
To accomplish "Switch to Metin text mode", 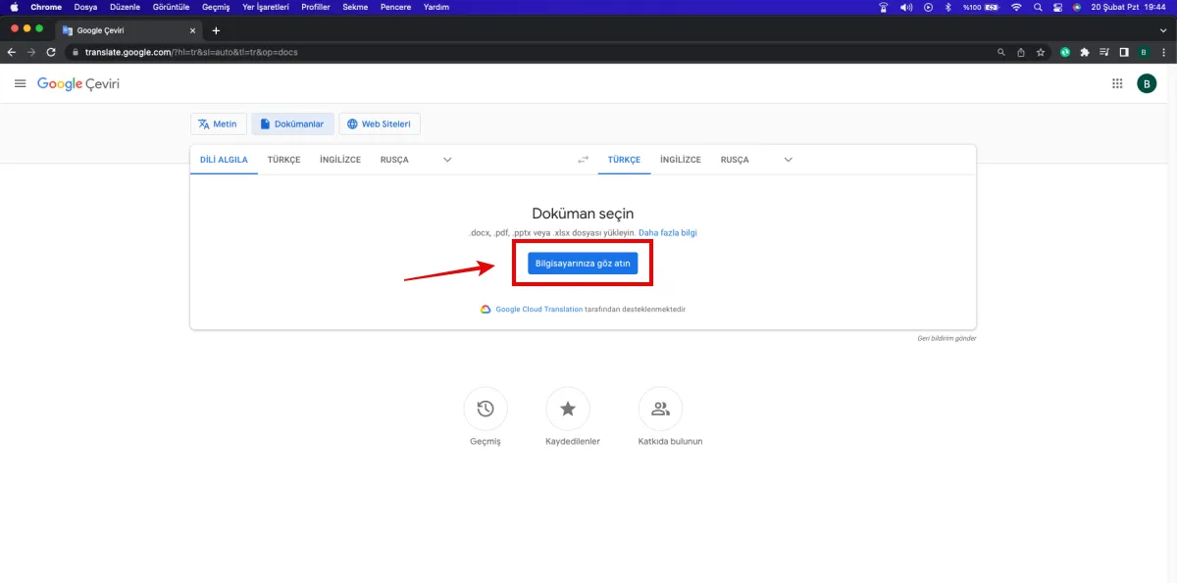I will pos(218,124).
